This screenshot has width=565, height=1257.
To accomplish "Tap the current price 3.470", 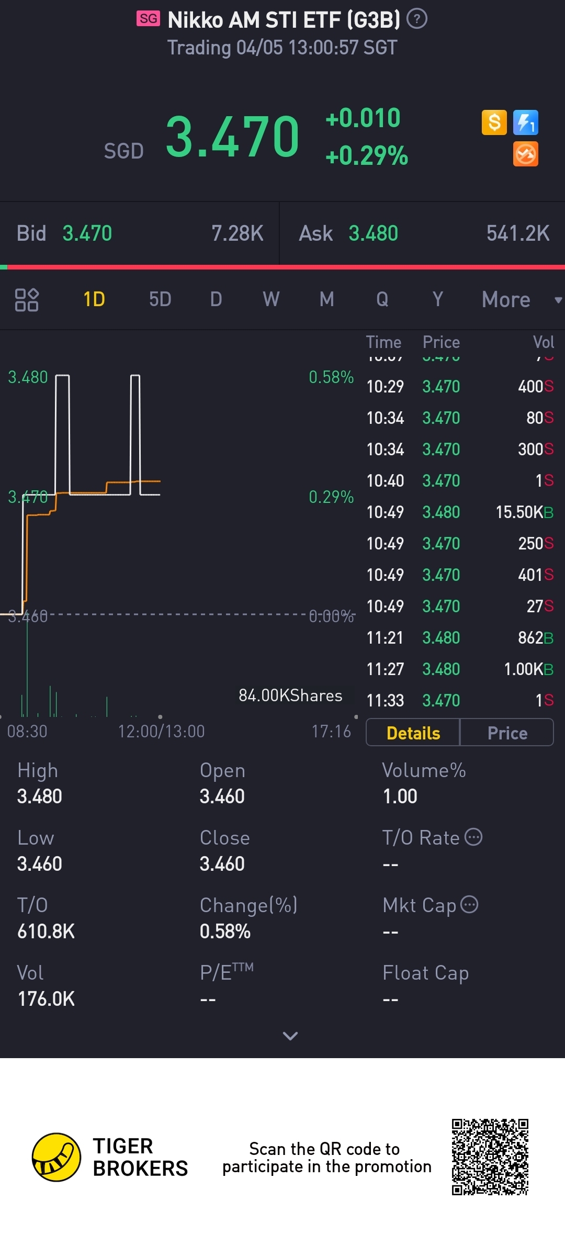I will (x=232, y=137).
